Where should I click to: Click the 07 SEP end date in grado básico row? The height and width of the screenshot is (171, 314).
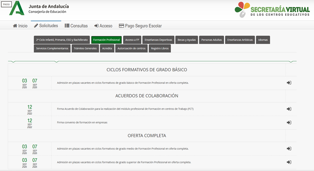coord(35,83)
